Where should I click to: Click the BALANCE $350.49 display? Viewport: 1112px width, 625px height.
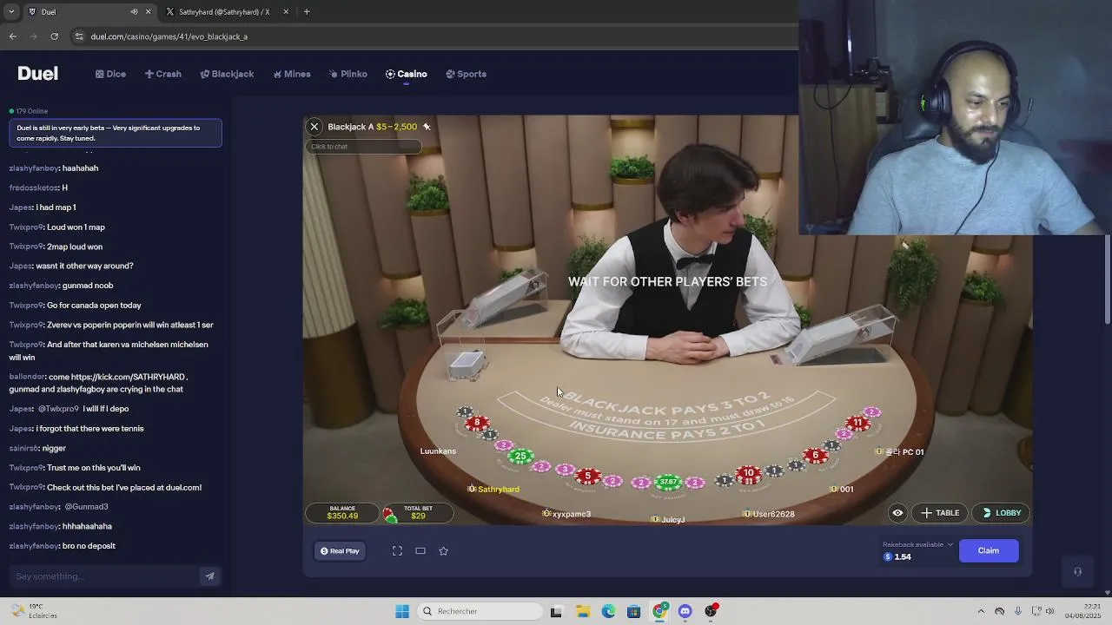pyautogui.click(x=342, y=513)
